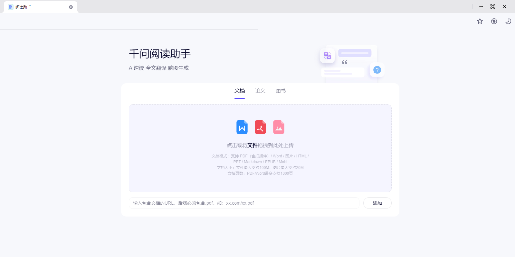The width and height of the screenshot is (515, 257).
Task: Close the 阅读助手 tab
Action: tap(71, 7)
